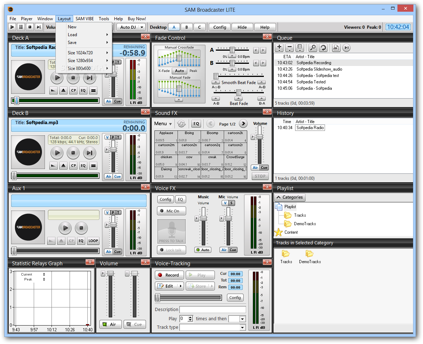The image size is (423, 344).
Task: Click the Voice-Tracking position slider handle
Action: 158,298
